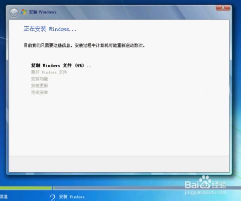
Task: Click the green progress bar at bottom
Action: tap(26, 188)
